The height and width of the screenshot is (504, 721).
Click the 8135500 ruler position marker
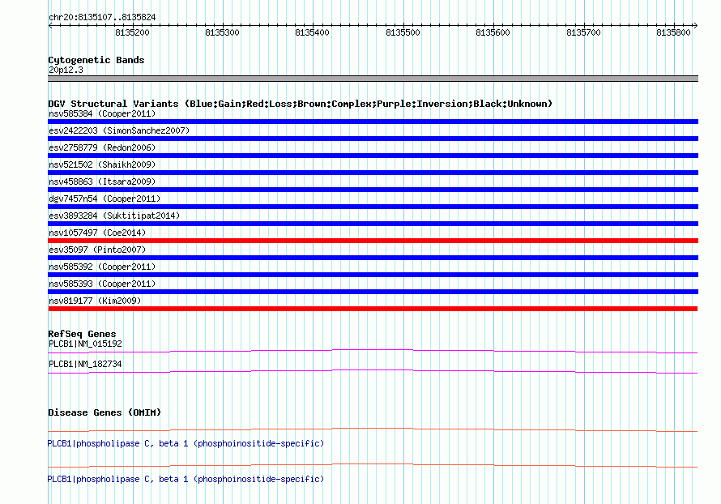403,32
